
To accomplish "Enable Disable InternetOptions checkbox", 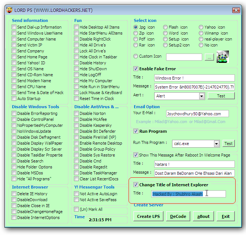I will [14, 218].
